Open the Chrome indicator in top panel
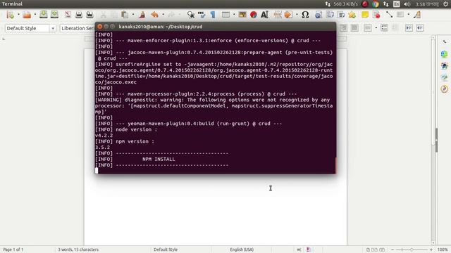 [376, 4]
